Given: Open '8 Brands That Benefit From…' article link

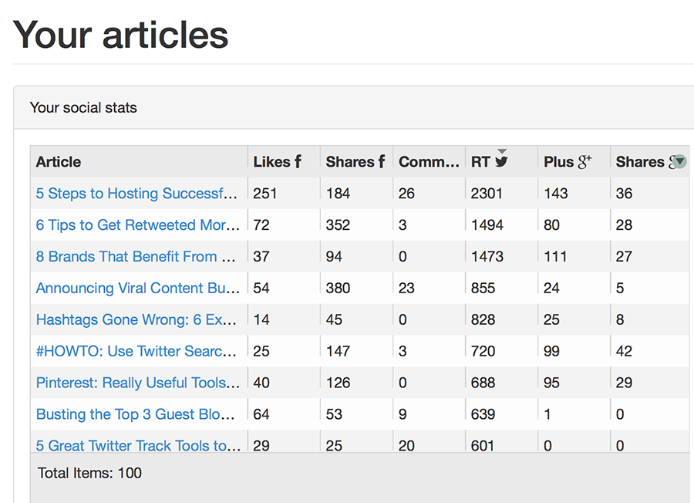Looking at the screenshot, I should 136,257.
